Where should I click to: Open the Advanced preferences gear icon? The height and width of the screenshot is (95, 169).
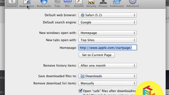tap(133, 2)
